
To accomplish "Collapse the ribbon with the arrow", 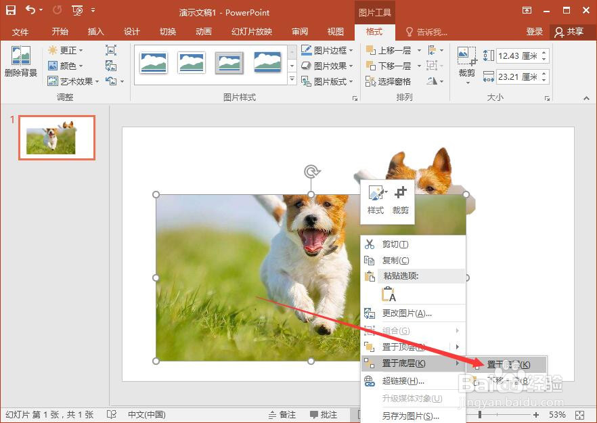I will tap(586, 99).
